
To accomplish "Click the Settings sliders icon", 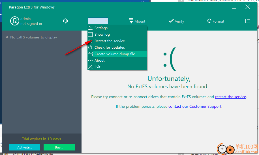I will click(90, 28).
